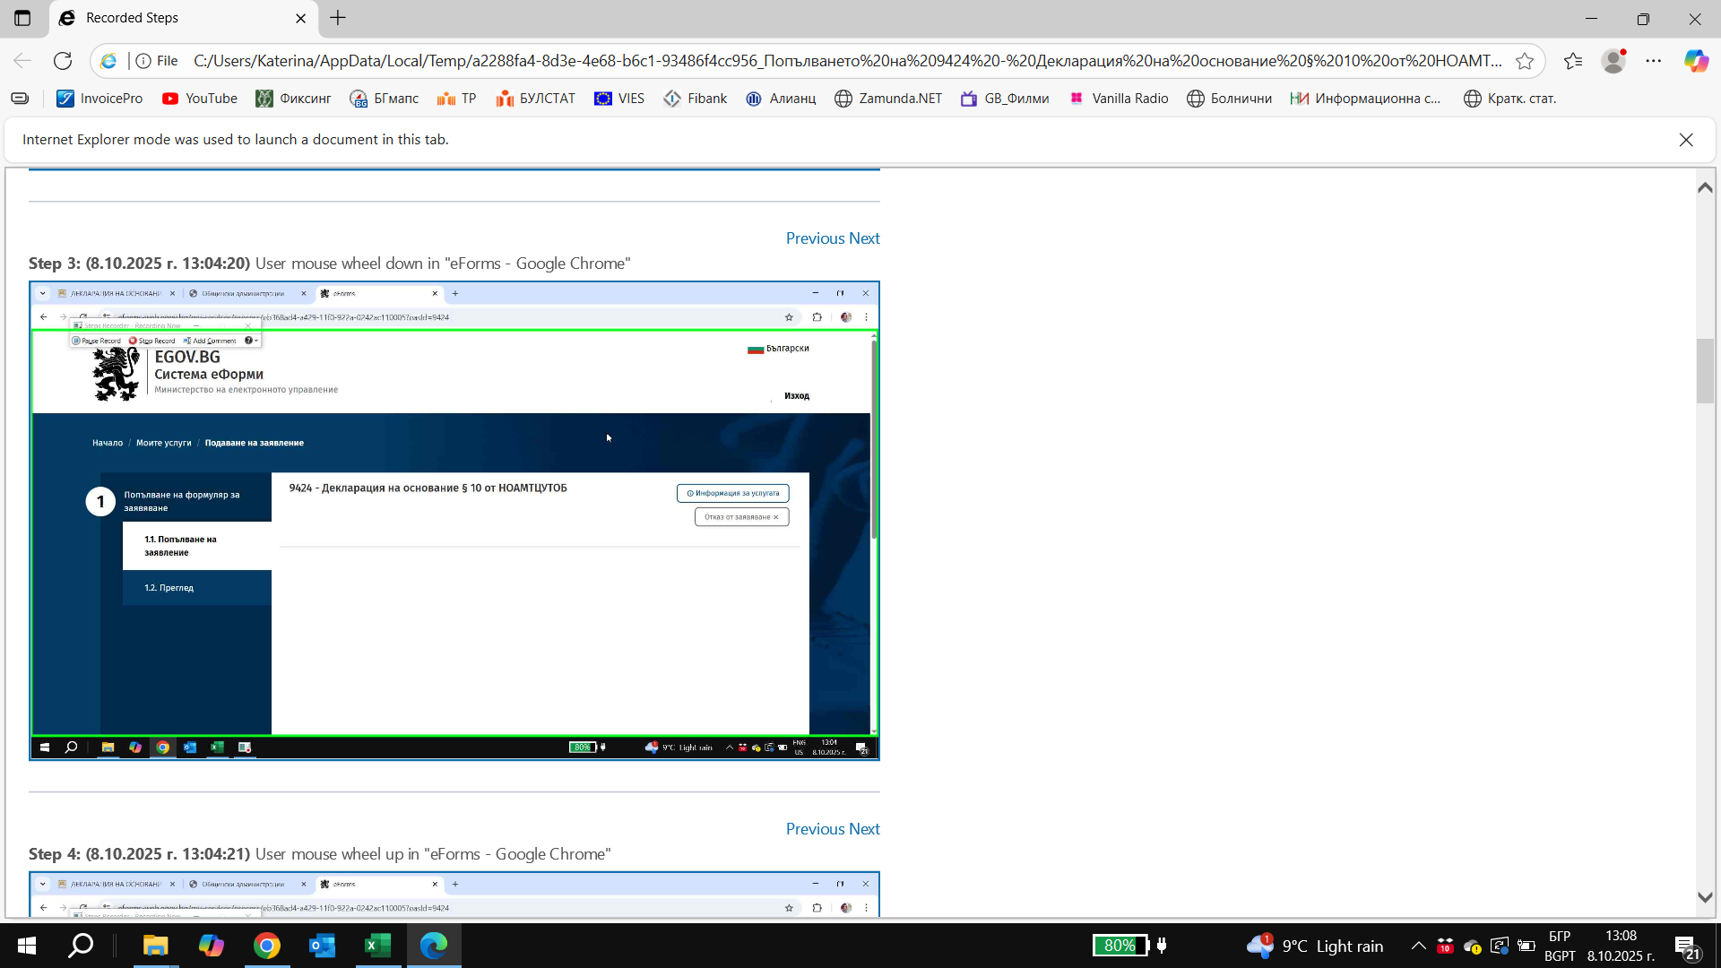Open a new browser tab
This screenshot has height=968, width=1721.
coord(338,18)
